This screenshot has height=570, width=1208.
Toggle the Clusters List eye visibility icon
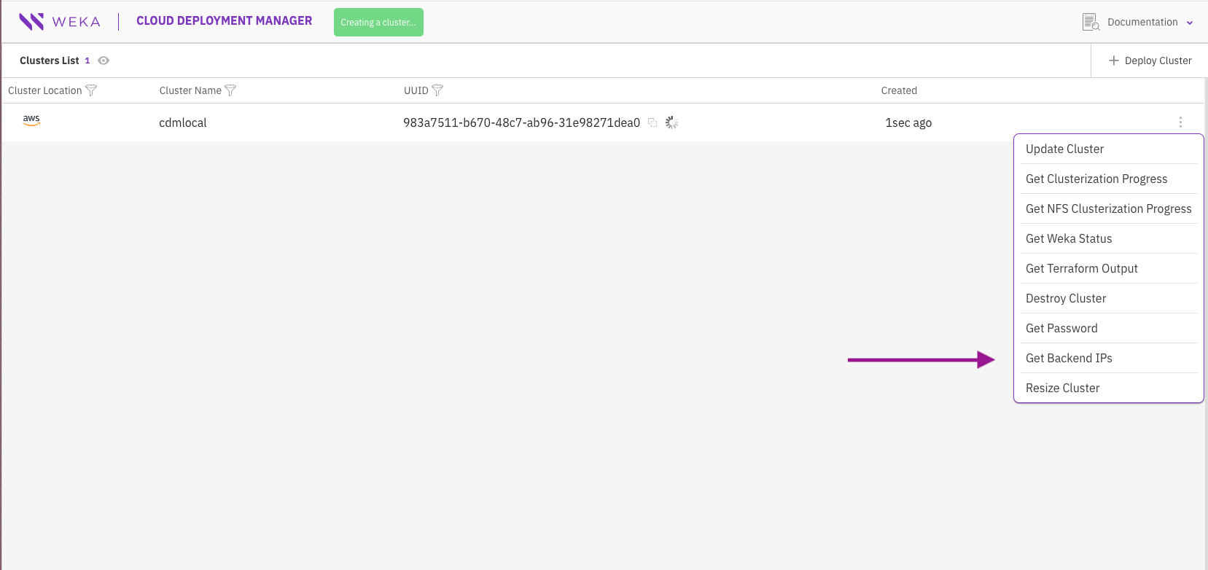(104, 60)
